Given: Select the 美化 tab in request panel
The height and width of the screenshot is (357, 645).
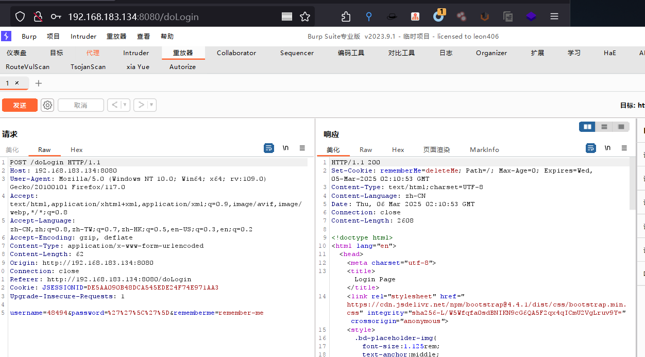Looking at the screenshot, I should (12, 150).
